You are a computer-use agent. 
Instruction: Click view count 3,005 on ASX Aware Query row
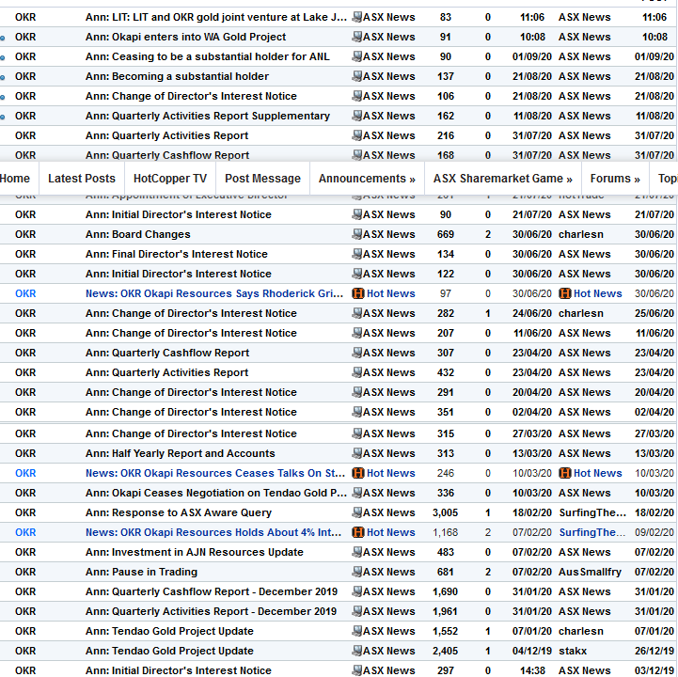tap(445, 512)
